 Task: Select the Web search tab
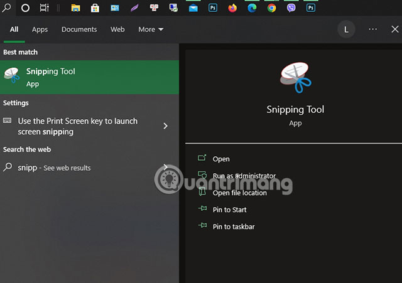point(117,29)
